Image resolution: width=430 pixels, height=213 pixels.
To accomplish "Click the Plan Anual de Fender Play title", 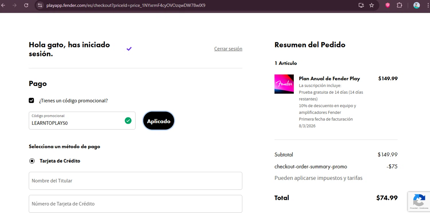I will 329,79.
